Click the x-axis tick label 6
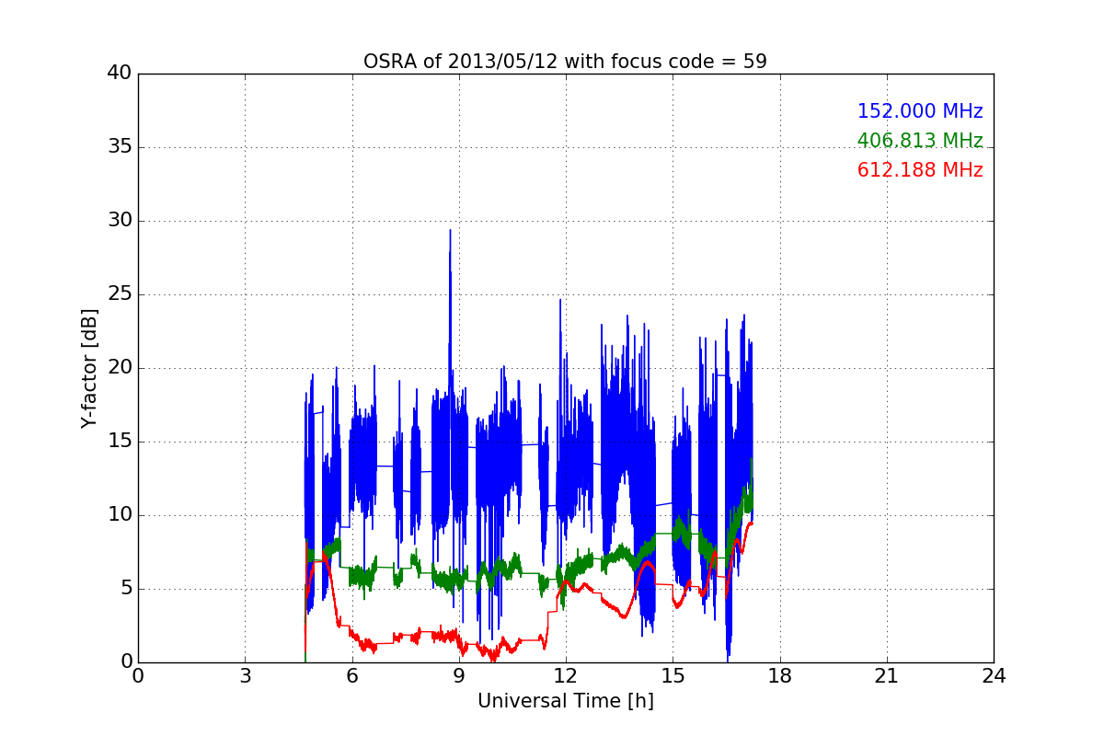The width and height of the screenshot is (1104, 736). (351, 676)
